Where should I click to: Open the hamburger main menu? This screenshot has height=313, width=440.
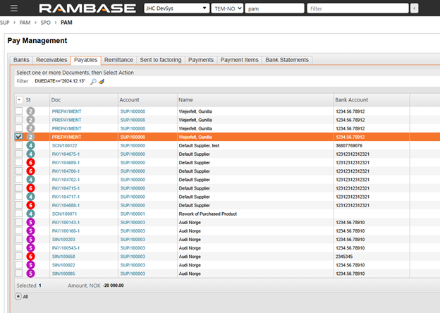click(x=14, y=8)
